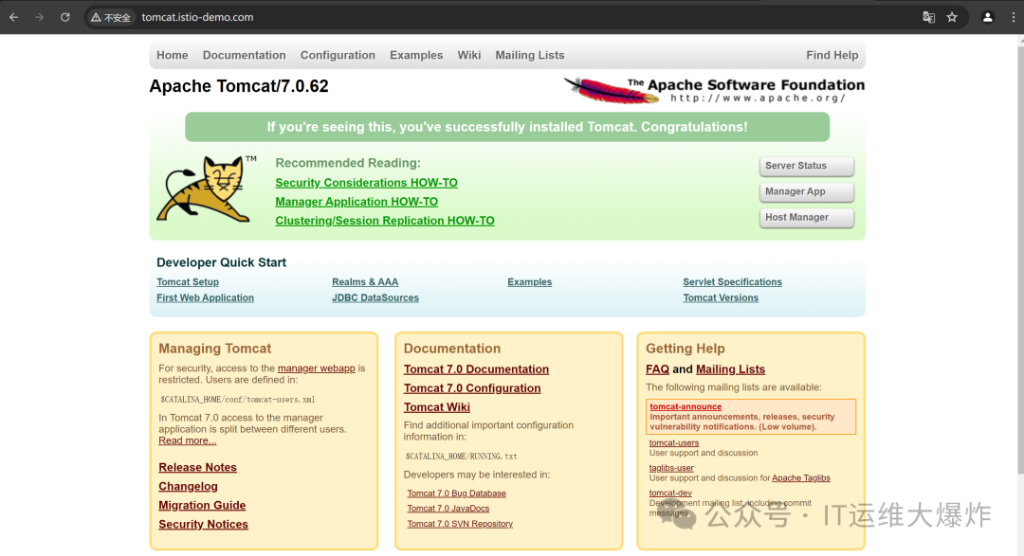This screenshot has width=1024, height=556.
Task: Click the Managing Tomcat heading
Action: [215, 349]
